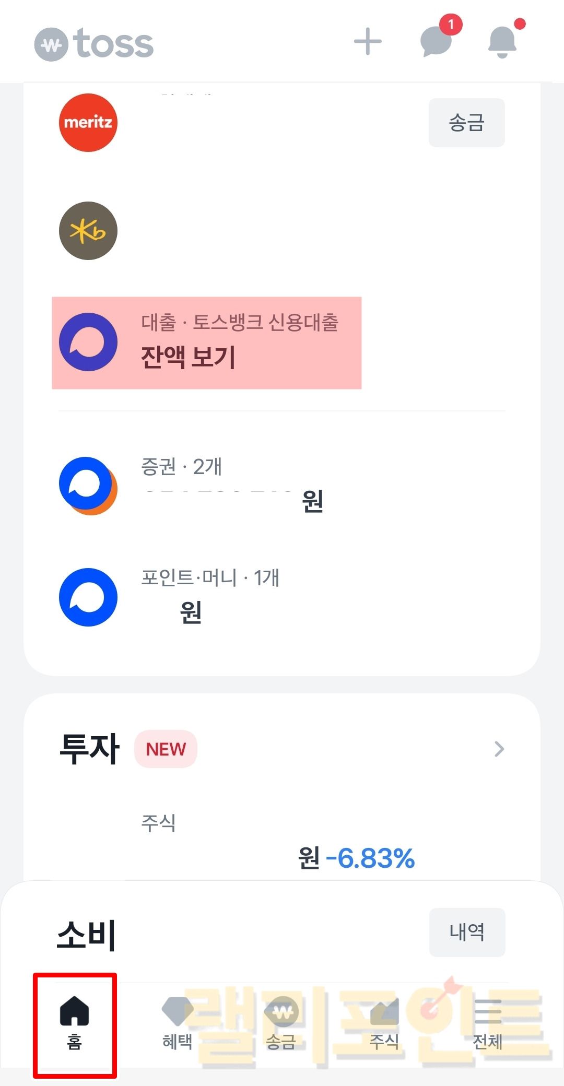The height and width of the screenshot is (1086, 564).
Task: Select the Meritz account icon
Action: [88, 123]
